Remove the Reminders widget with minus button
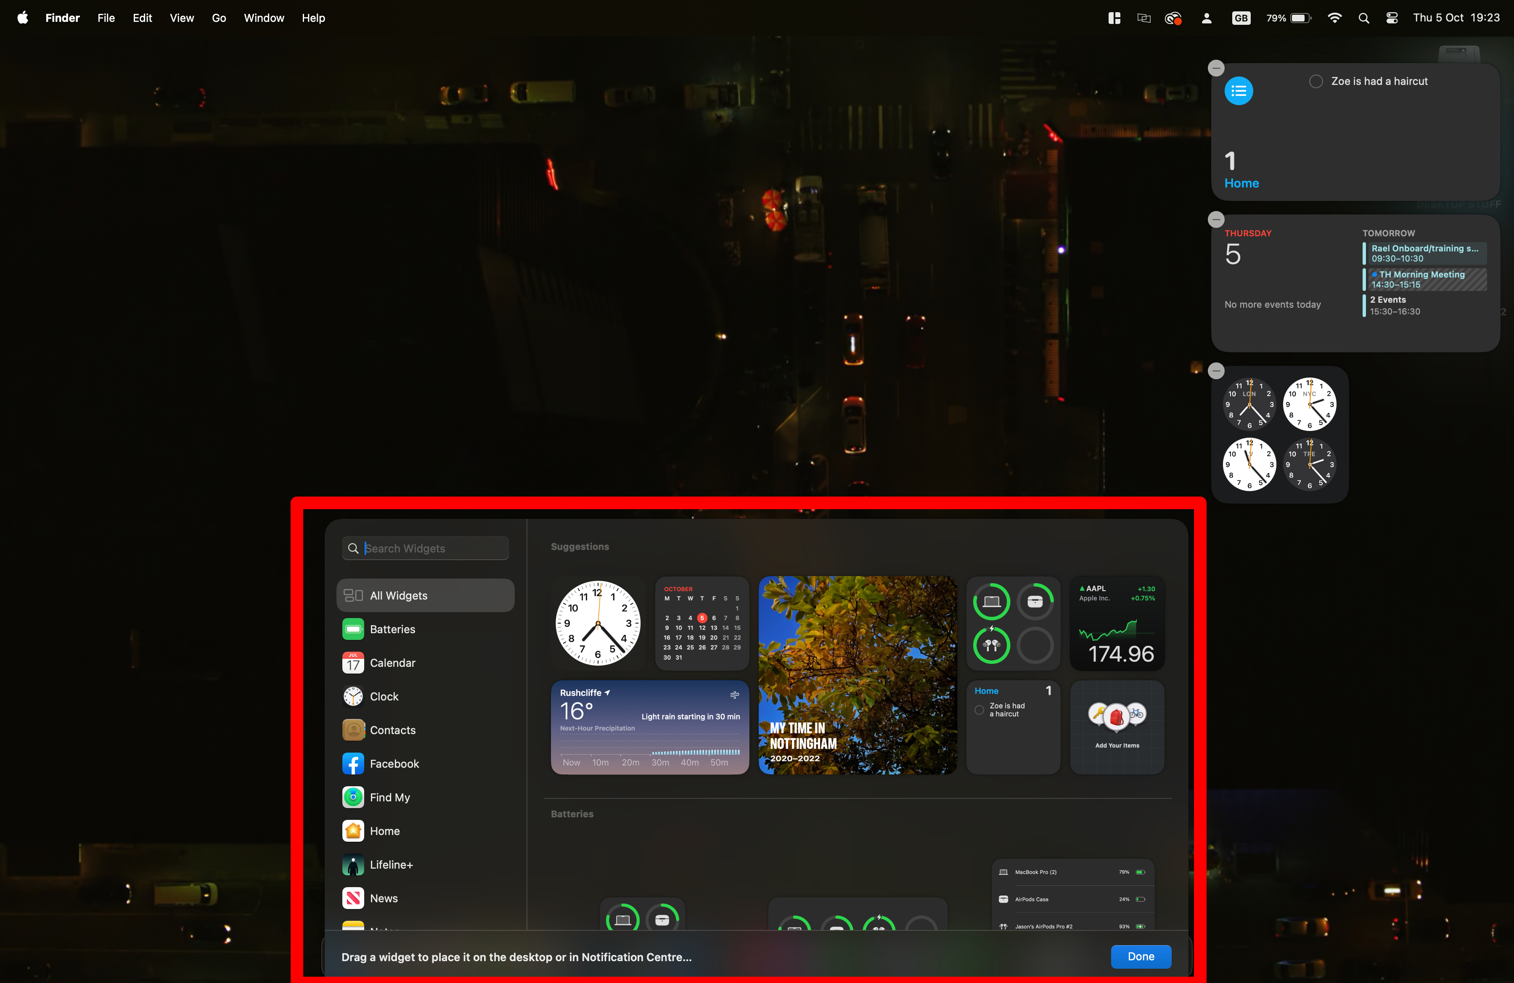 pos(1216,68)
